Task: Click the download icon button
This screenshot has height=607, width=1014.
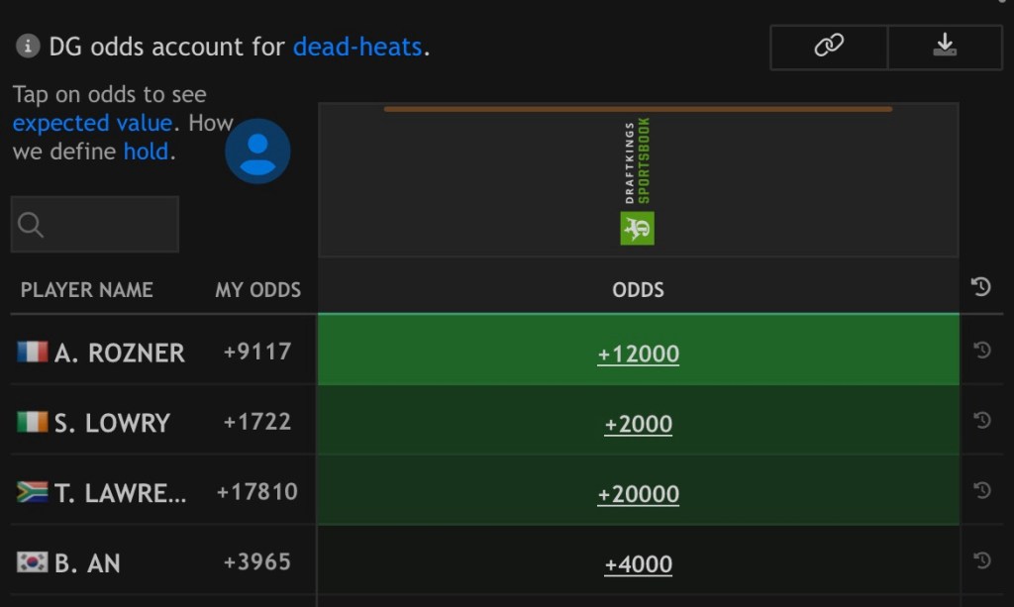Action: 945,46
